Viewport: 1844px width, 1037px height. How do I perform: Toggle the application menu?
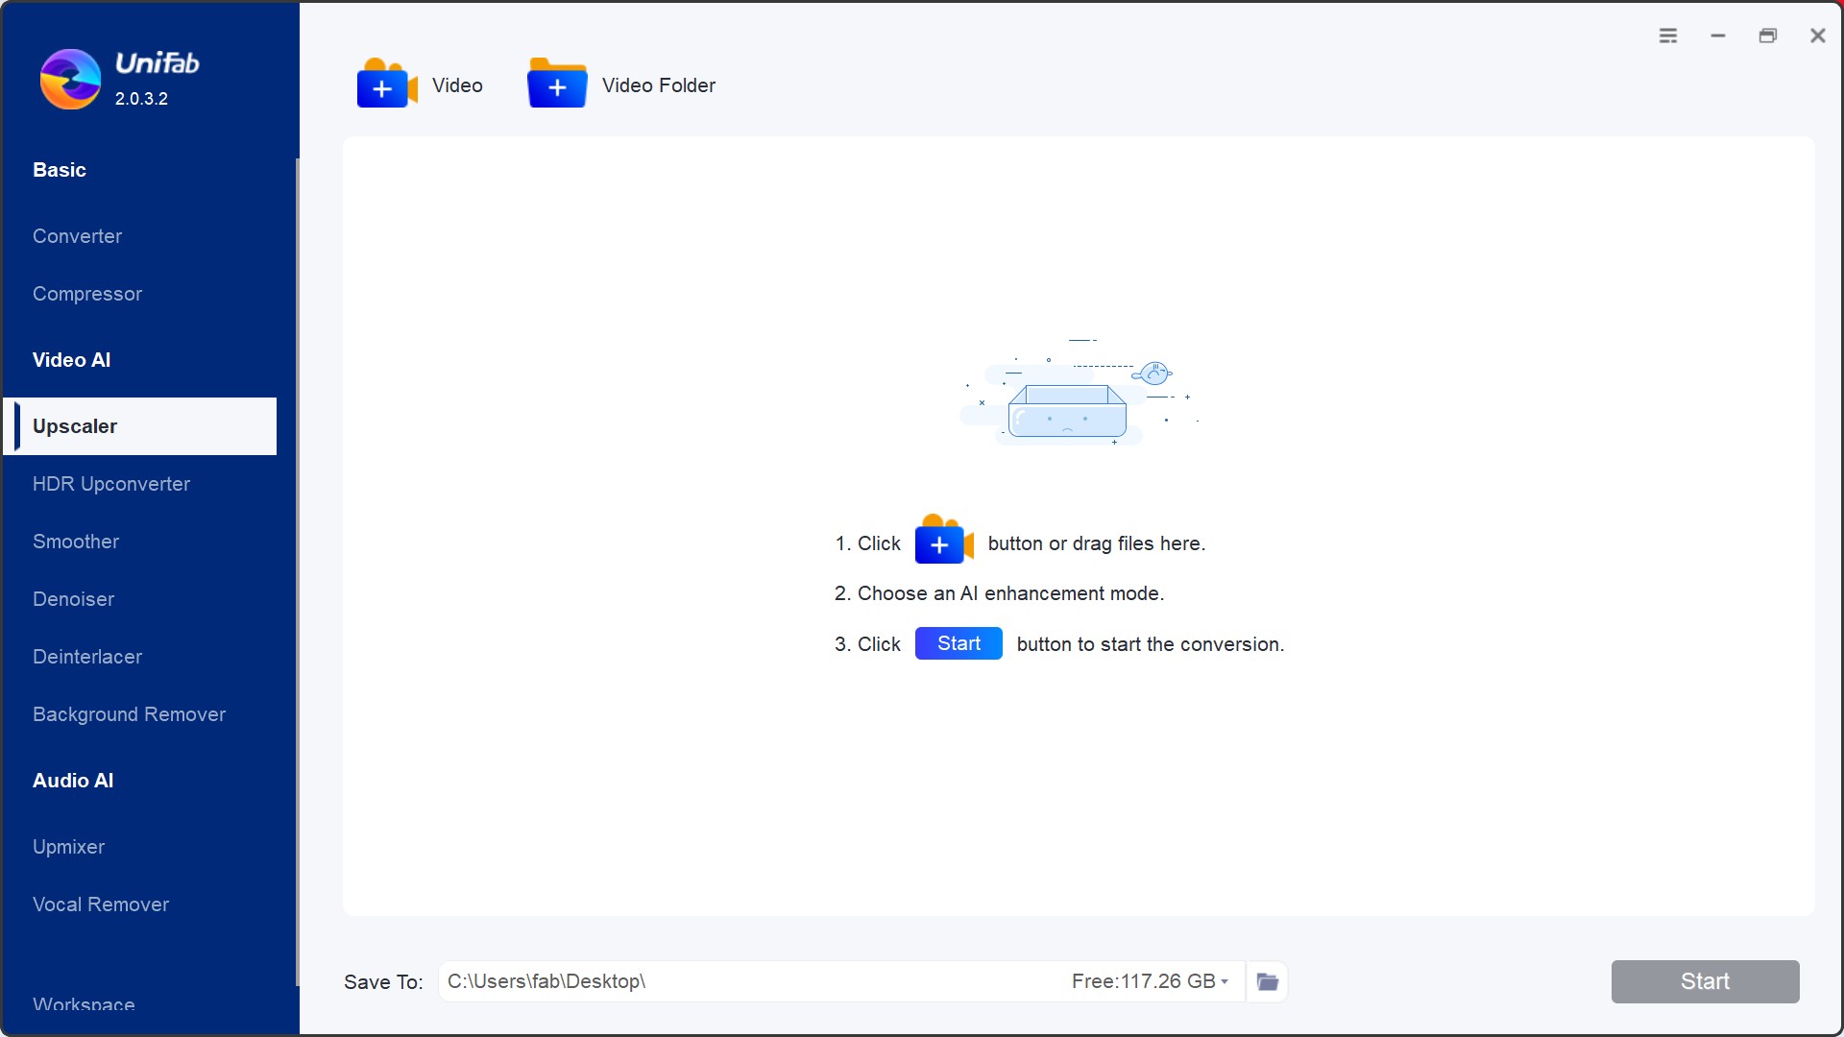click(x=1668, y=35)
